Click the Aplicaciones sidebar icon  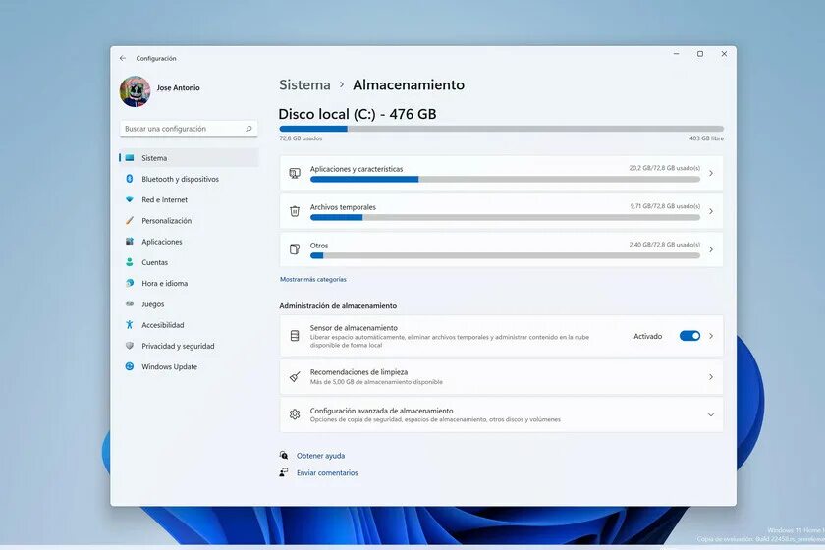130,241
